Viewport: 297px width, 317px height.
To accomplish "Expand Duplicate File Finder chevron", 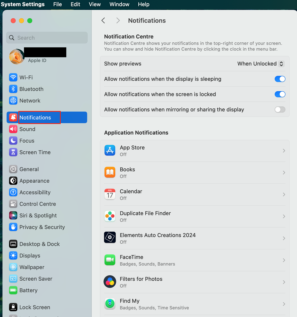I will click(284, 216).
